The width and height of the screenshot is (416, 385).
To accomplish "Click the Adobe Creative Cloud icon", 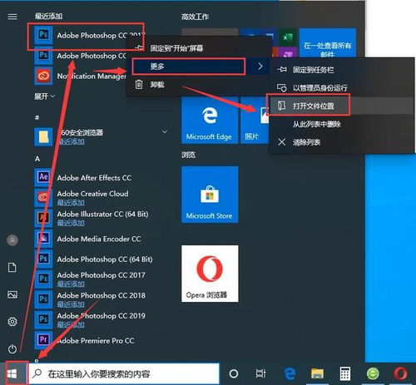I will tap(43, 197).
